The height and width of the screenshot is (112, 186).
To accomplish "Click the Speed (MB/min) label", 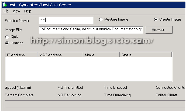I will (18, 88).
